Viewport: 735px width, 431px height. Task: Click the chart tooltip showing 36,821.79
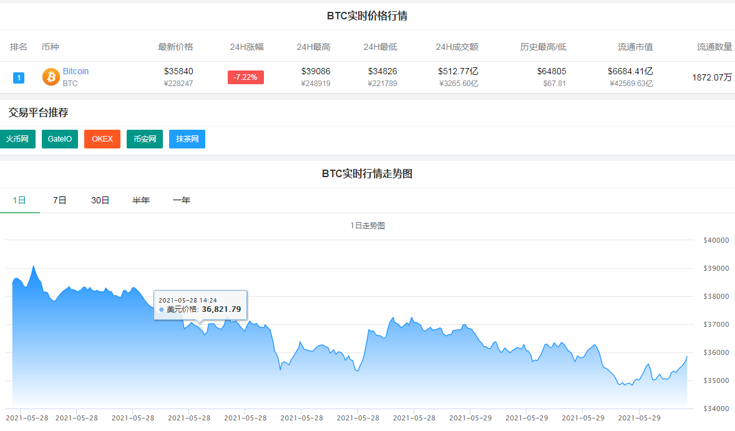pyautogui.click(x=200, y=304)
